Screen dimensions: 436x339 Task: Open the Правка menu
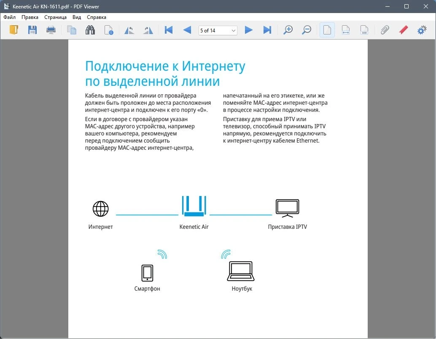(x=30, y=17)
